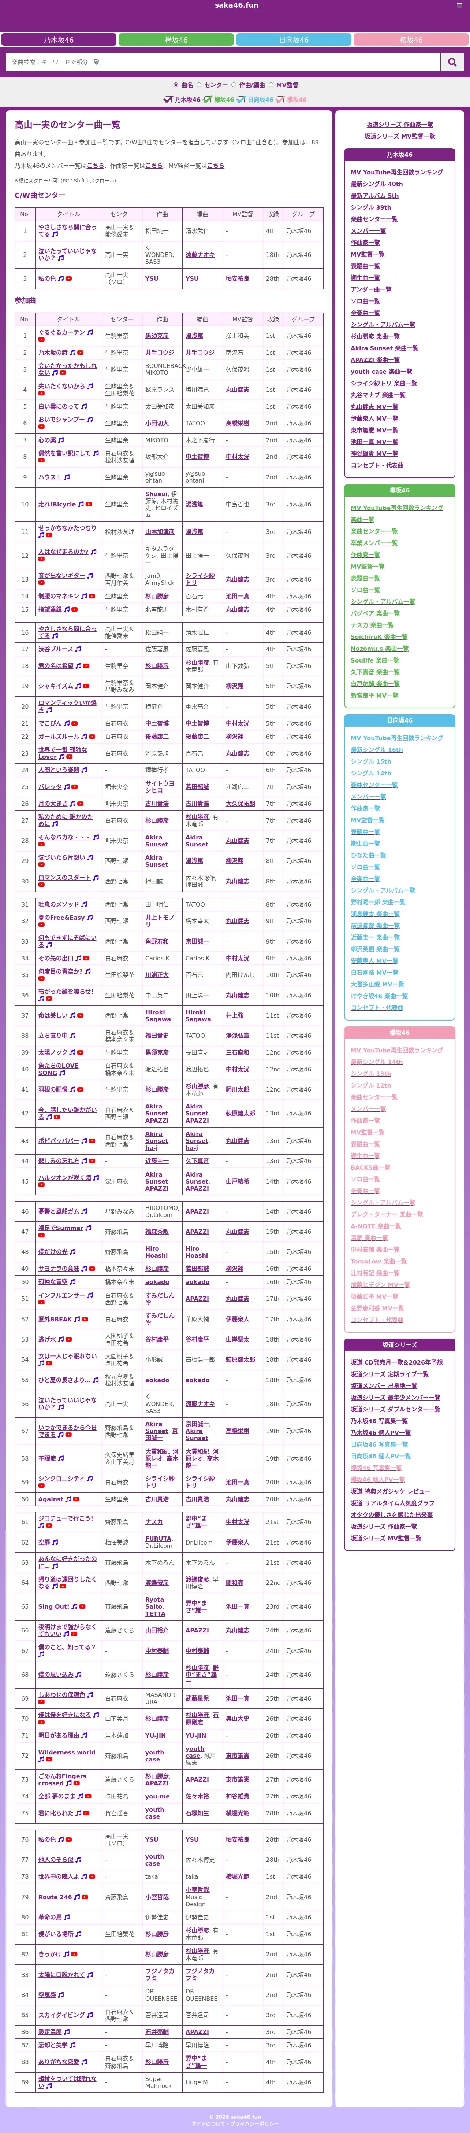The image size is (470, 2133).
Task: Click music note icon beside 白い雲にのって
Action: [85, 407]
